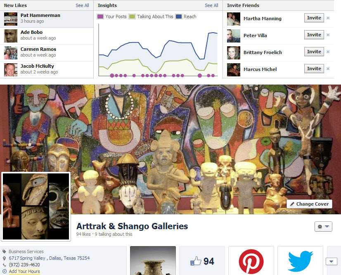341x275 pixels.
Task: Expand the page settings gear dropdown arrow
Action: coord(327,227)
